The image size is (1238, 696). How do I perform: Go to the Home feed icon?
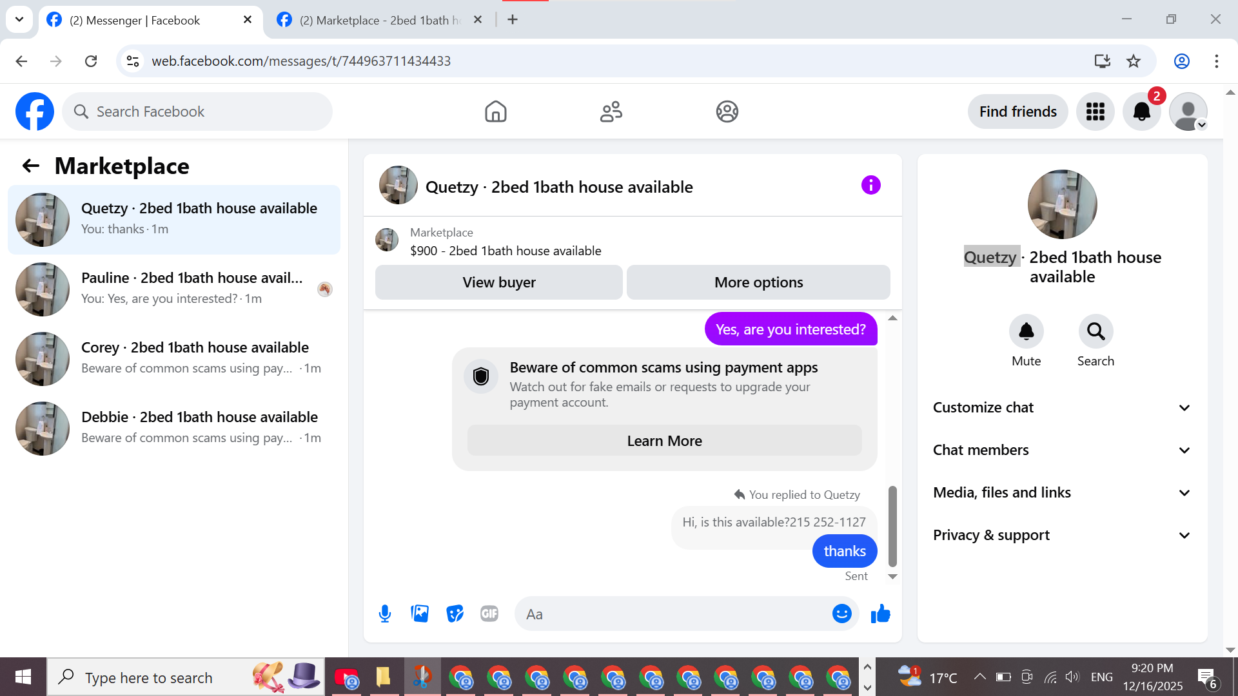click(495, 111)
